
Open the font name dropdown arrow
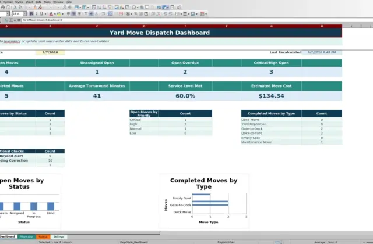pos(8,14)
